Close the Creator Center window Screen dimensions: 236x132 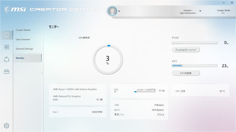[232, 3]
